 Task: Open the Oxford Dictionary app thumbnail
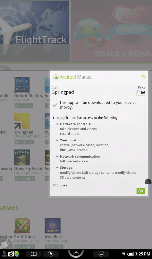(x=22, y=85)
